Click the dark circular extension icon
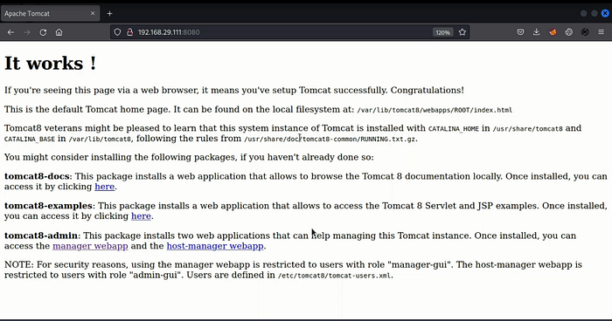The image size is (612, 321). pyautogui.click(x=585, y=32)
